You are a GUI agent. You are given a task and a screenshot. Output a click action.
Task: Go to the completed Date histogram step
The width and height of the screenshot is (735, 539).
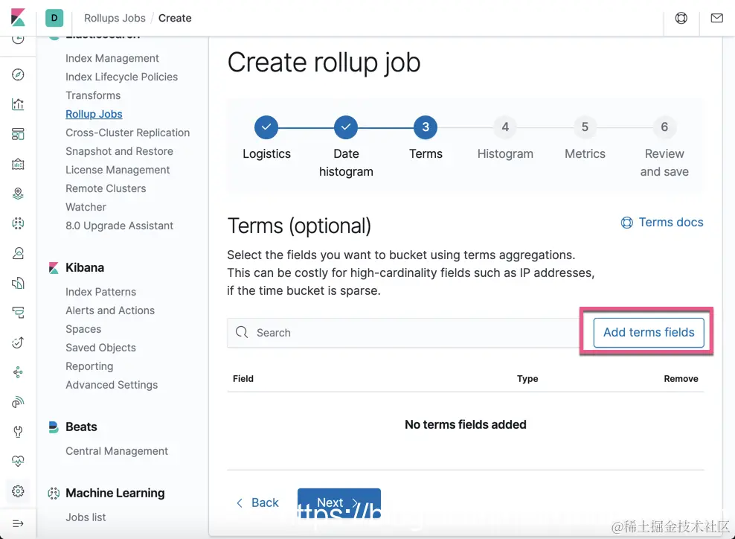click(346, 127)
